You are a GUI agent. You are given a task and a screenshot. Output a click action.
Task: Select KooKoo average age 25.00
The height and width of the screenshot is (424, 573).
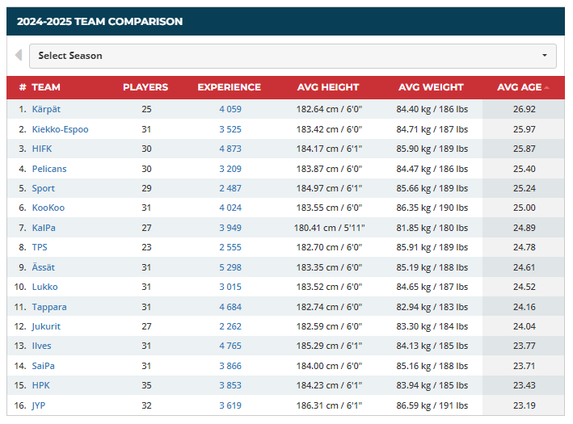coord(524,208)
